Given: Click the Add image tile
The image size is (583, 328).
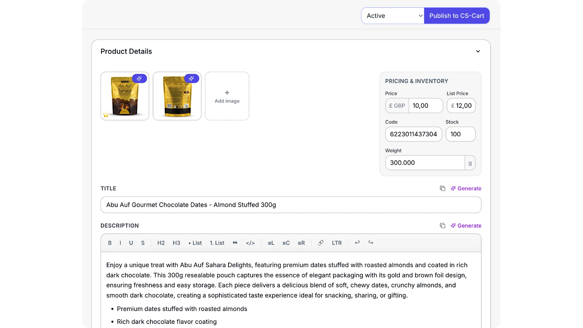Looking at the screenshot, I should [227, 96].
